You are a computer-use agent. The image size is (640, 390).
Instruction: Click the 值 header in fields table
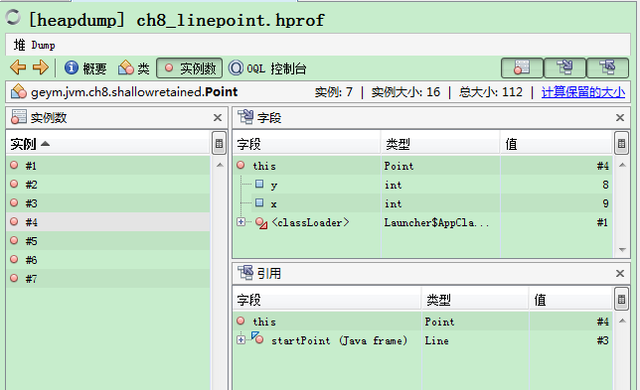coord(557,144)
